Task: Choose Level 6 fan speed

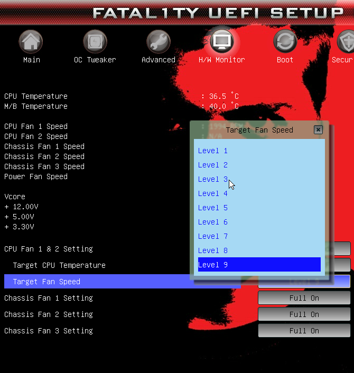Action: (259, 222)
